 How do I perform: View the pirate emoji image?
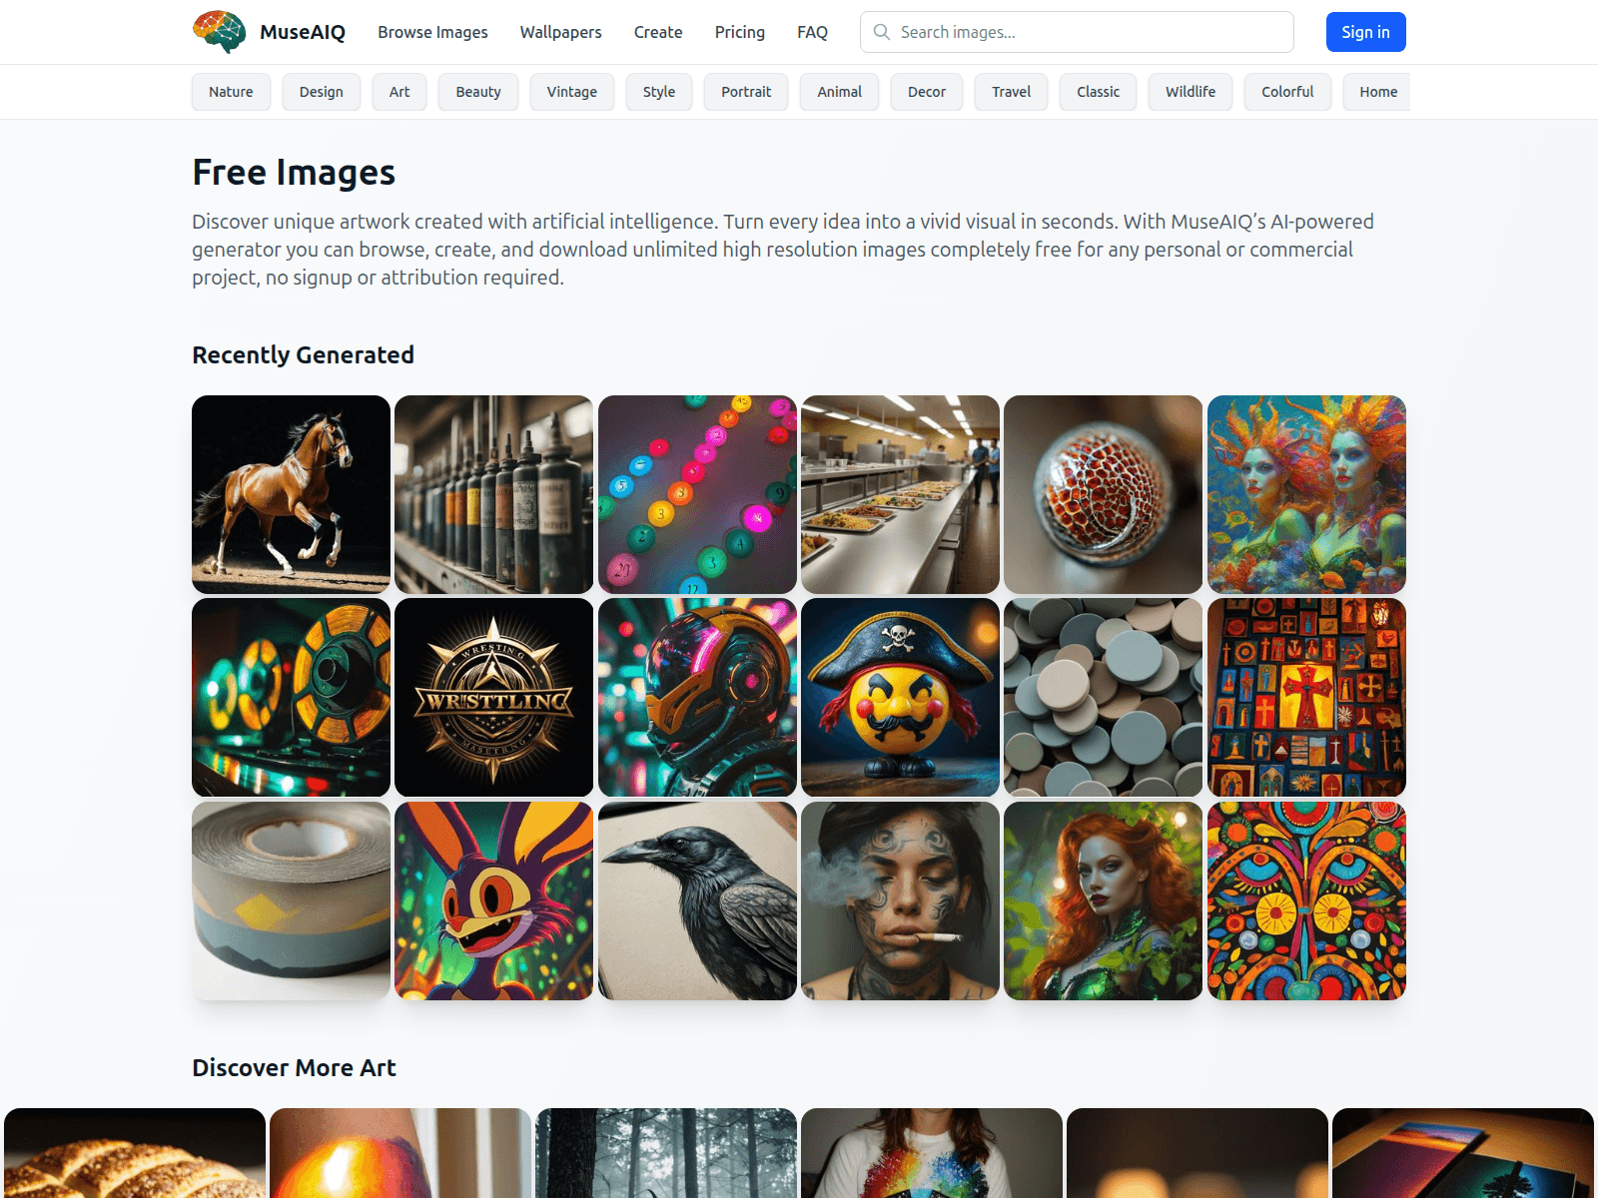(x=900, y=698)
